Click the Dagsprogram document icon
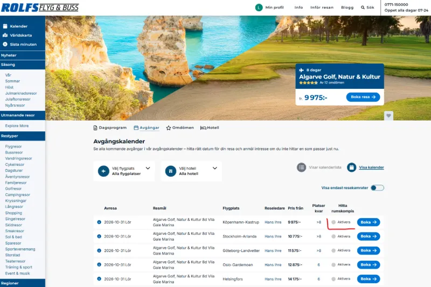The height and width of the screenshot is (287, 431). click(95, 128)
